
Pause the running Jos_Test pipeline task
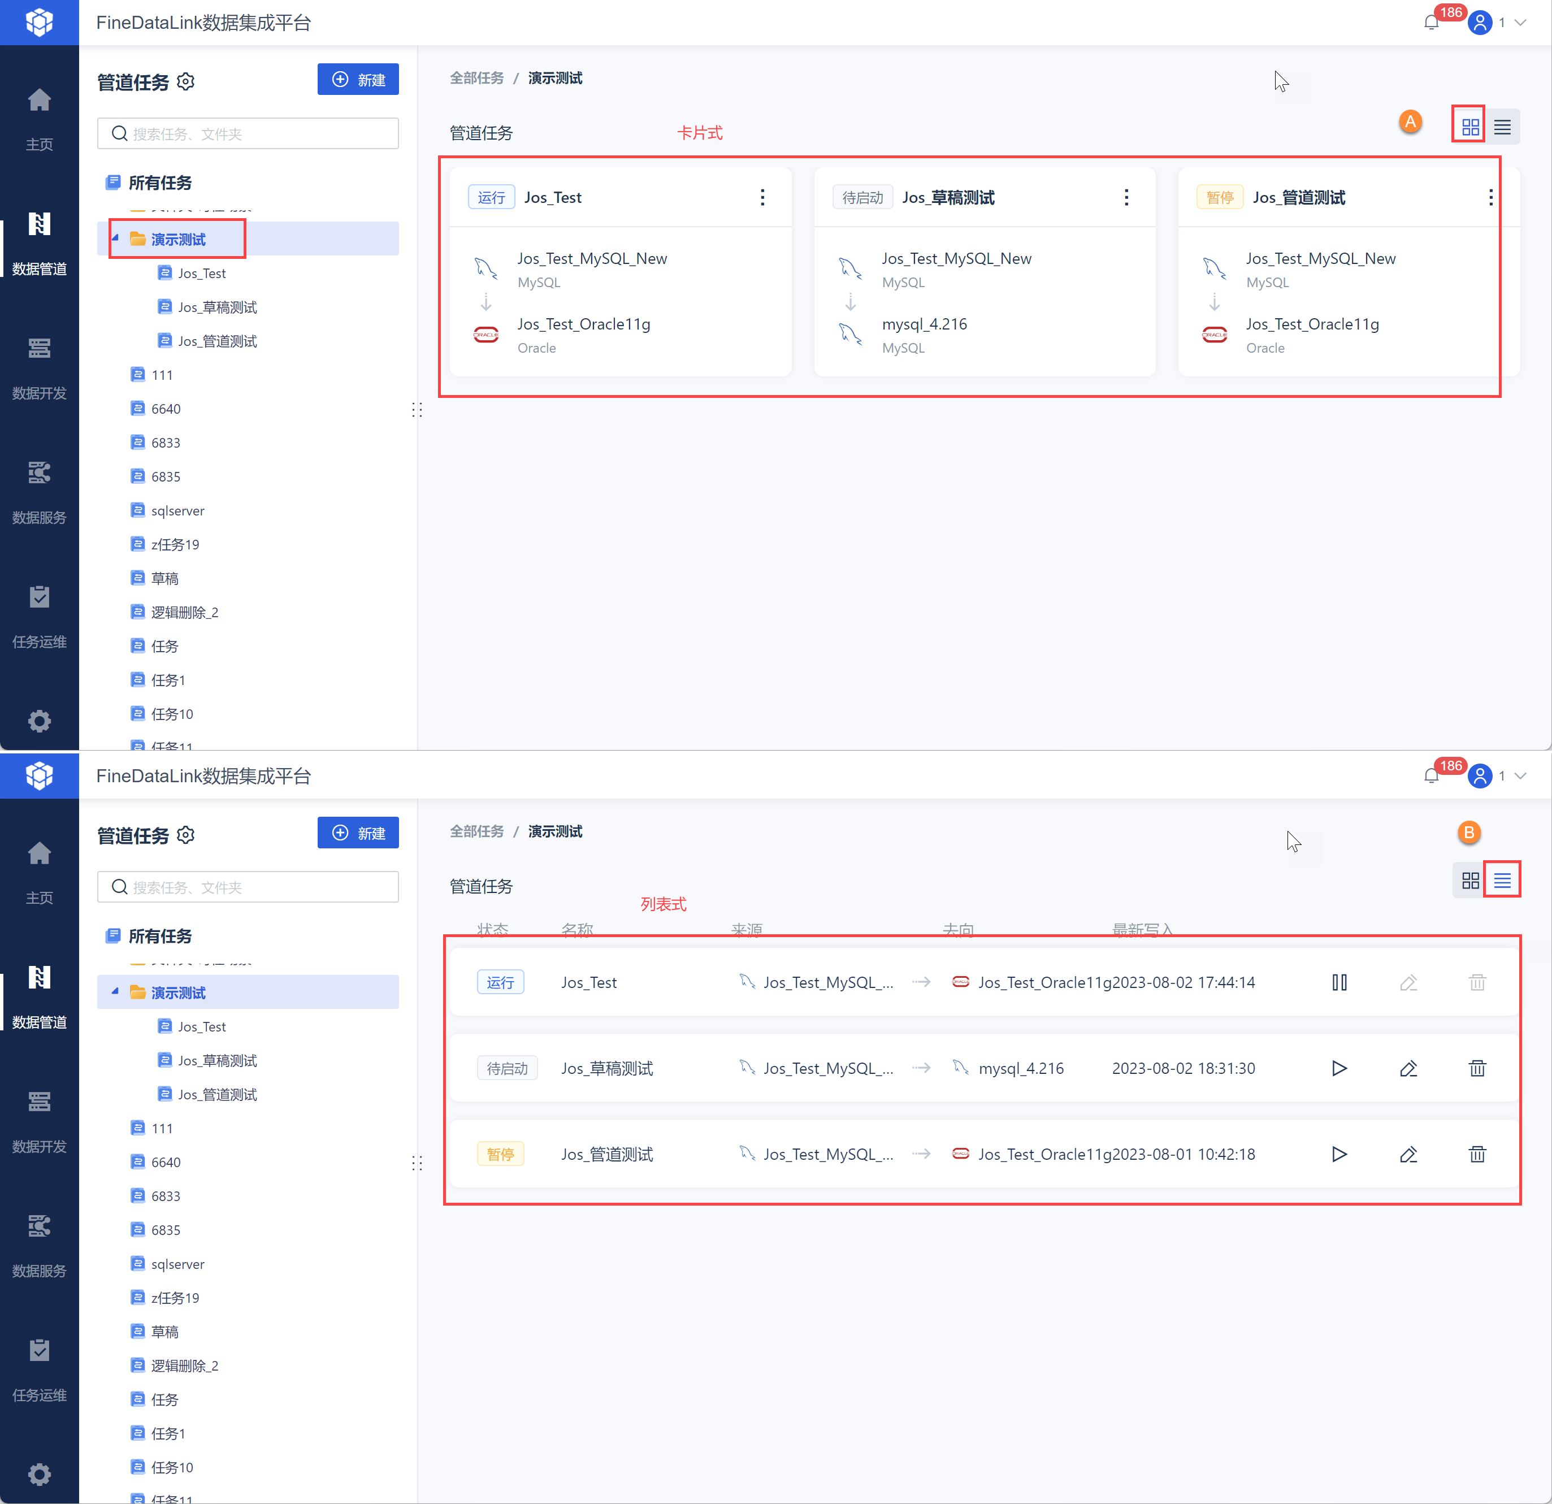[x=1339, y=982]
